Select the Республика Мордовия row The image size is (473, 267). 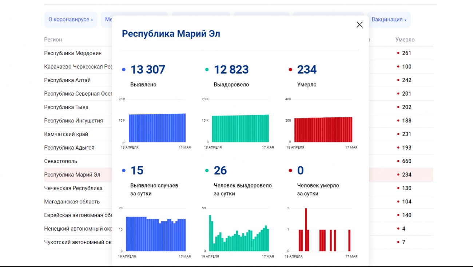click(73, 53)
